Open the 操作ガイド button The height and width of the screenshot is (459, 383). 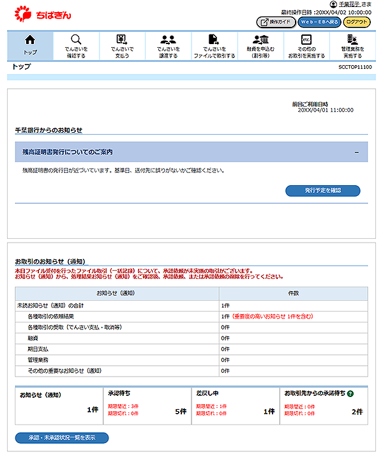click(x=275, y=22)
